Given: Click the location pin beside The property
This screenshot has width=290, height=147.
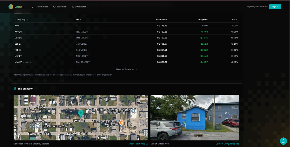Looking at the screenshot, I should pos(15,89).
